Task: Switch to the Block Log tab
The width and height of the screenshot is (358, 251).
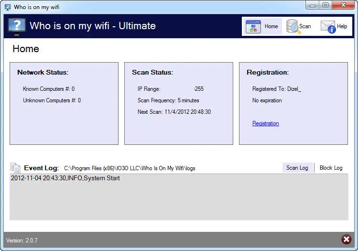Action: coord(331,168)
